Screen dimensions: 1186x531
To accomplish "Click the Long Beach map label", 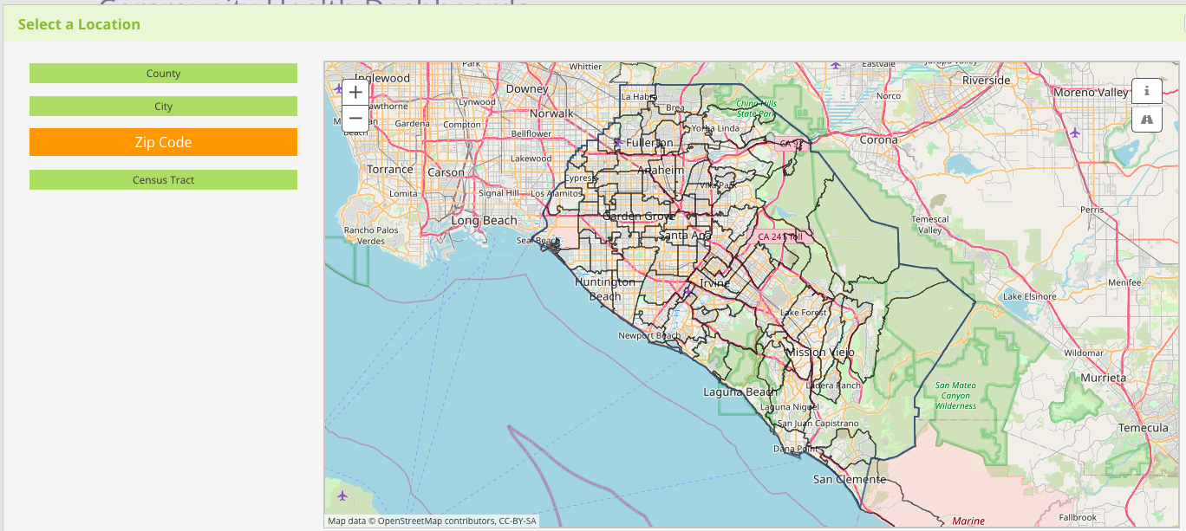I will click(x=484, y=221).
